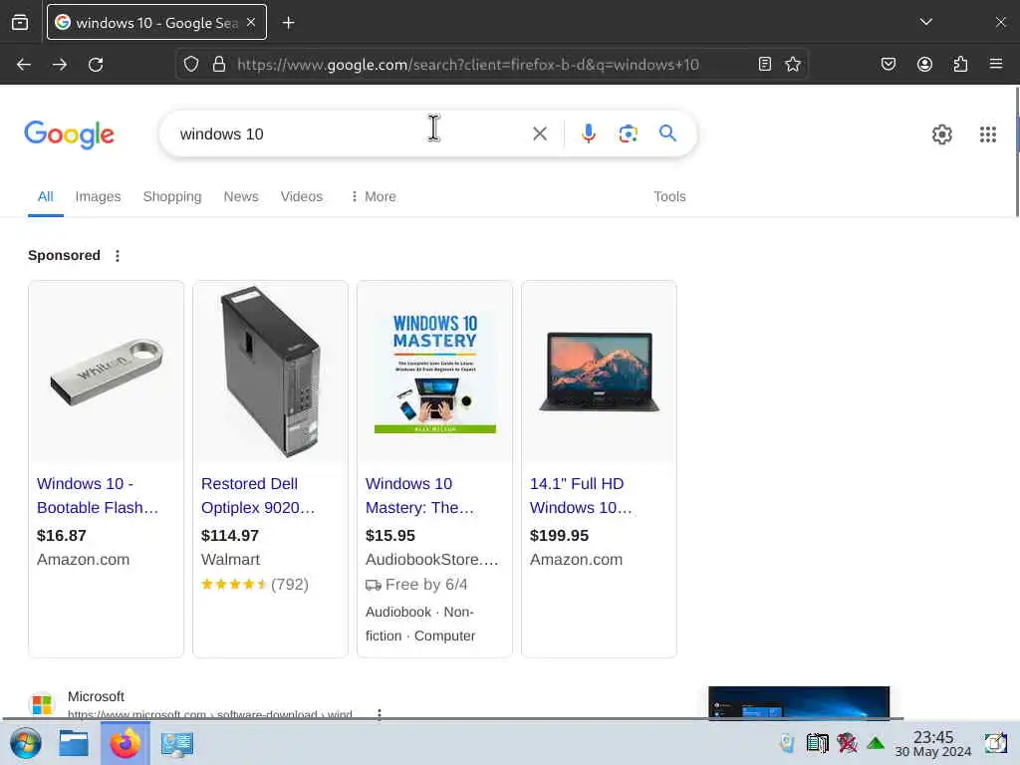
Task: Submit search with magnifier icon
Action: click(x=667, y=133)
